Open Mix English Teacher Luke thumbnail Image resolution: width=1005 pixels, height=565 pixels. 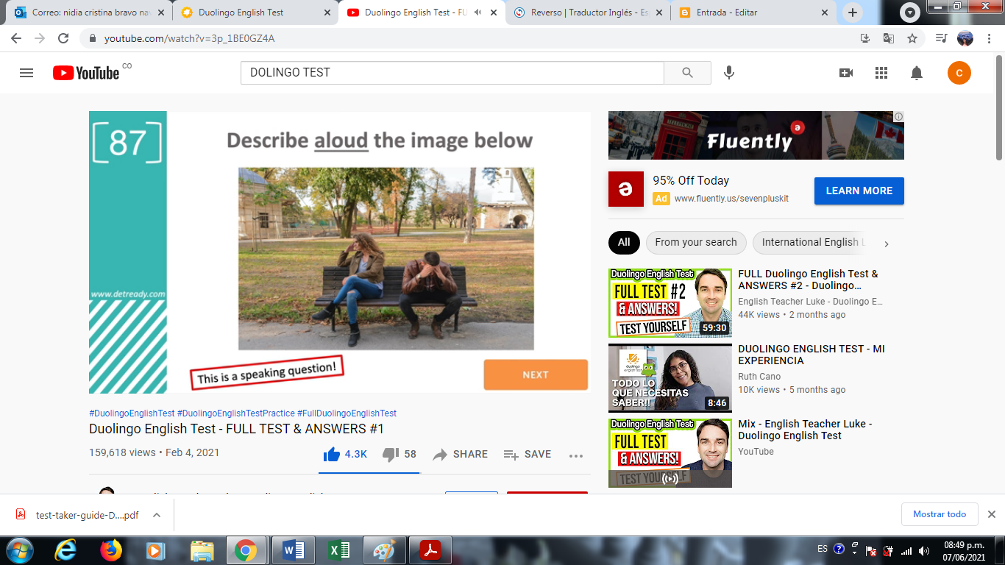670,453
